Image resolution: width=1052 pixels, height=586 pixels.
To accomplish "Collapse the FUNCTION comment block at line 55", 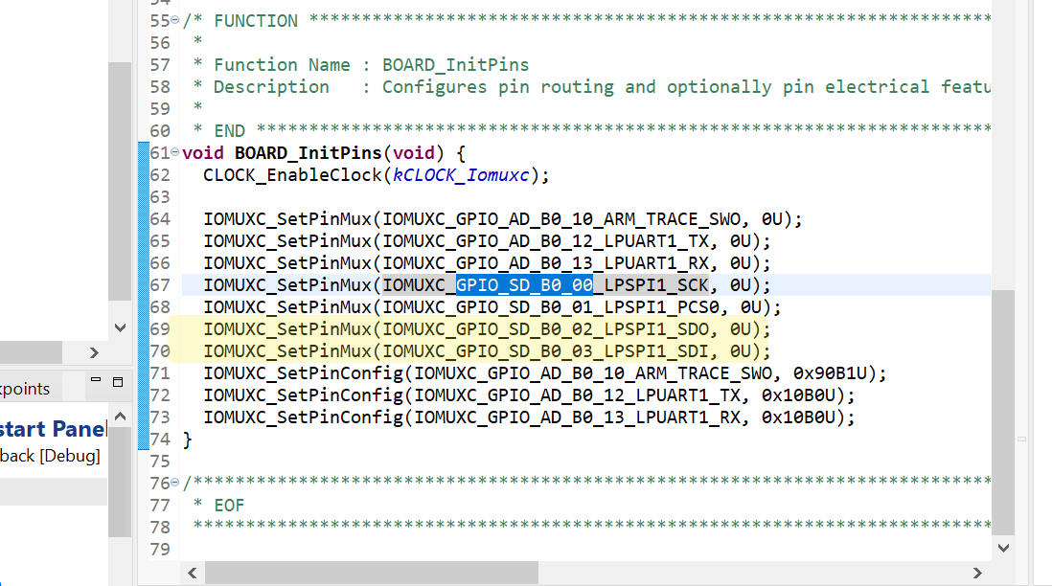I will pyautogui.click(x=174, y=20).
